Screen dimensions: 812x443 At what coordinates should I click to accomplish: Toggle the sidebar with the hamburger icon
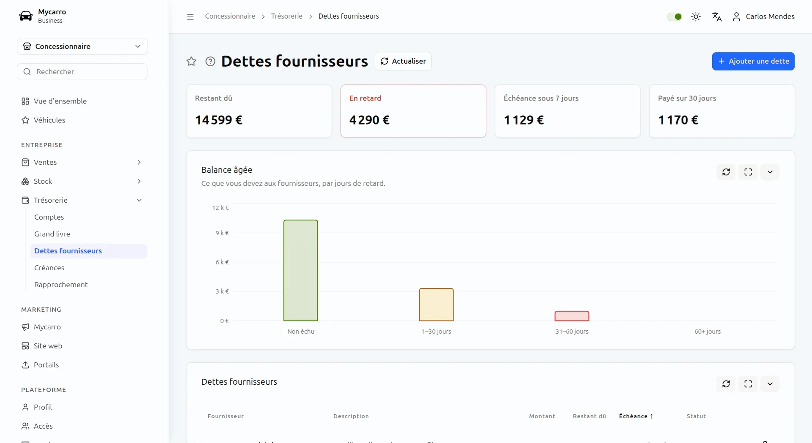[190, 16]
